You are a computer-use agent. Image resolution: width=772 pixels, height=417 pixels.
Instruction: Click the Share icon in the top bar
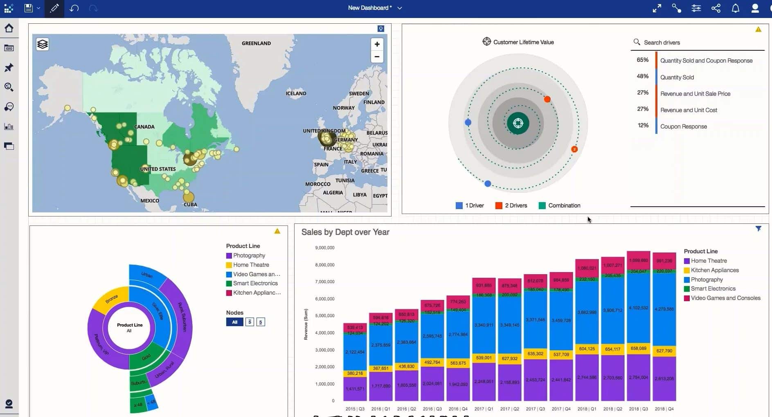pyautogui.click(x=716, y=8)
